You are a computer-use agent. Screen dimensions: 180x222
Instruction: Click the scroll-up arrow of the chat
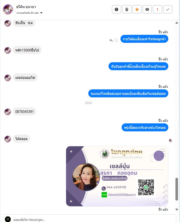tap(177, 23)
